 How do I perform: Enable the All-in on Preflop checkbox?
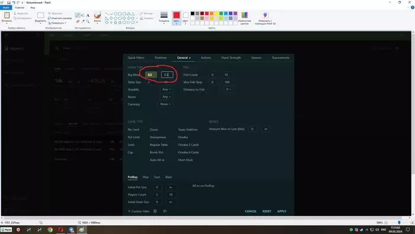click(189, 186)
